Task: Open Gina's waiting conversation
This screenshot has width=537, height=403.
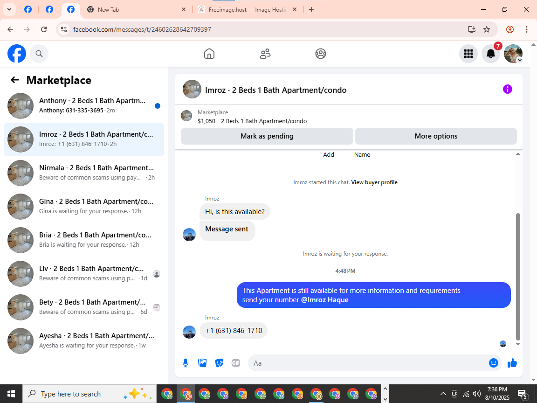Action: pyautogui.click(x=83, y=207)
